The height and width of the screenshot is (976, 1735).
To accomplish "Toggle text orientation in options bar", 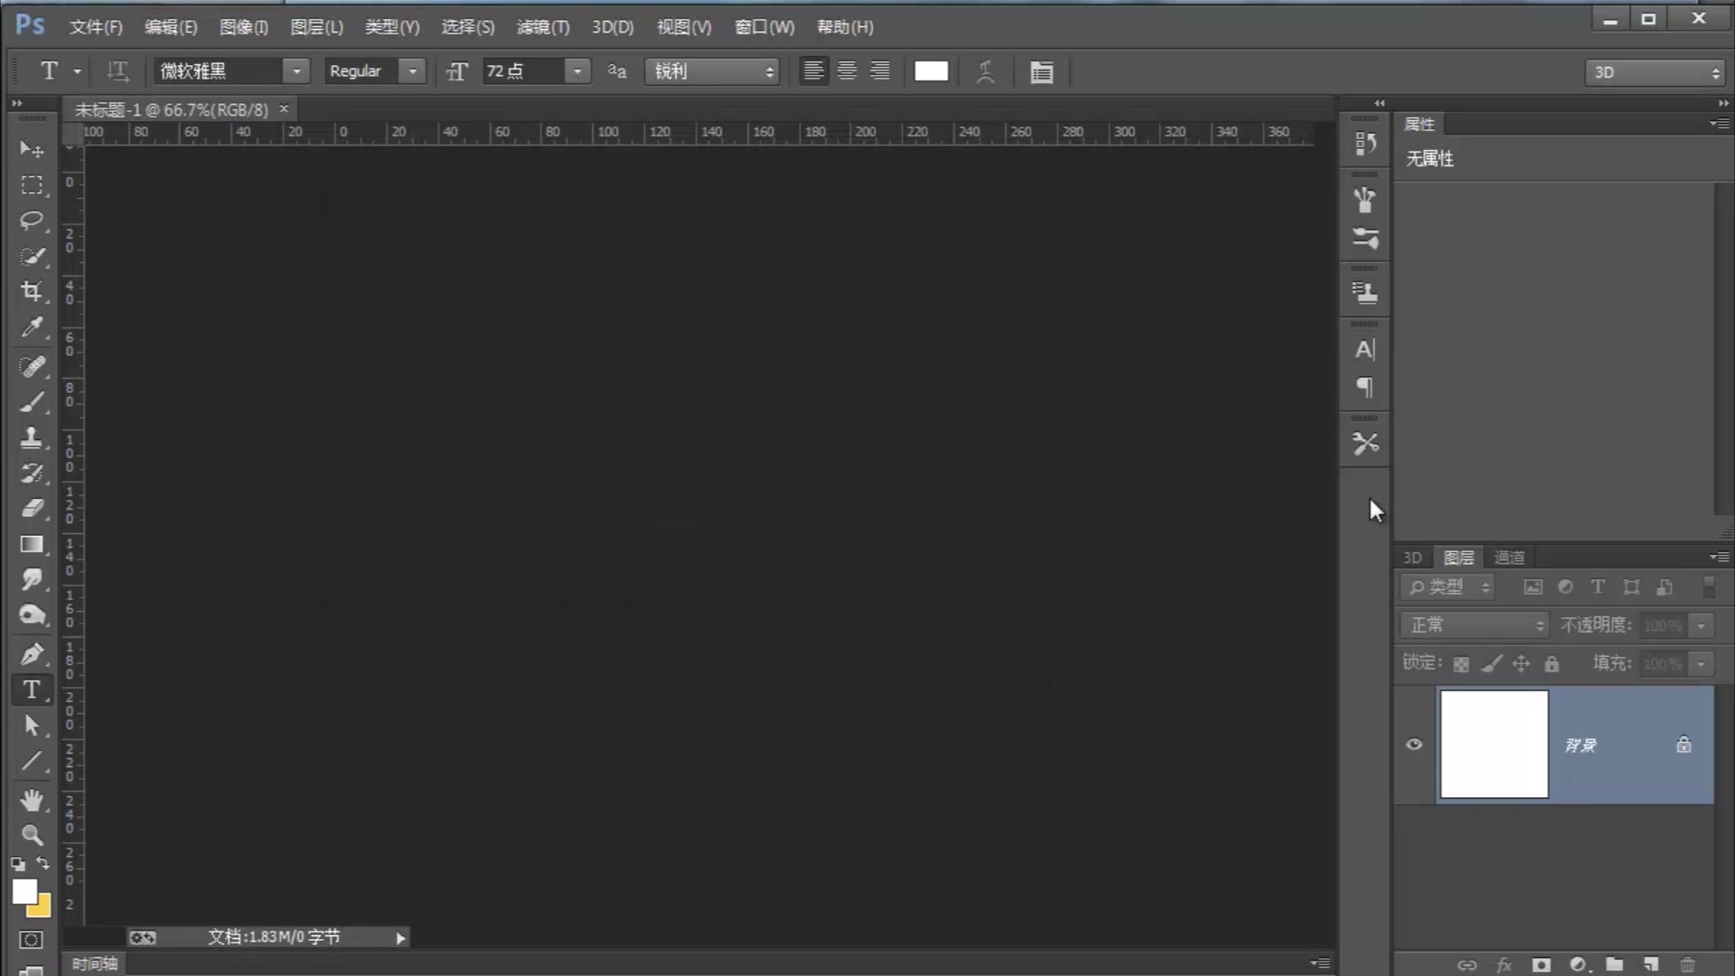I will pyautogui.click(x=117, y=71).
